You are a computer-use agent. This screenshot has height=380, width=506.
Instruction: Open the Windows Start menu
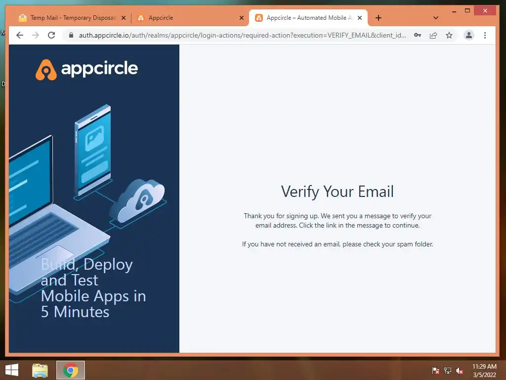click(12, 370)
